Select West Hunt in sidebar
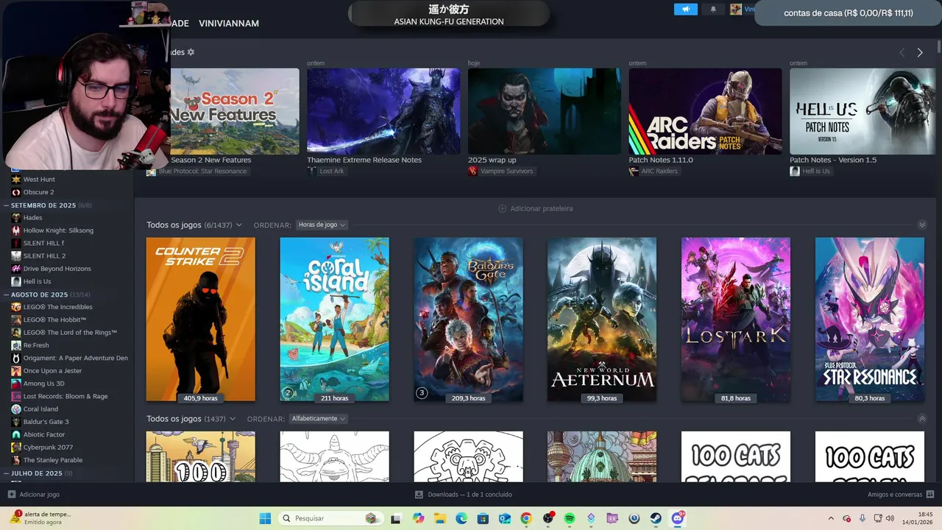 pyautogui.click(x=33, y=180)
